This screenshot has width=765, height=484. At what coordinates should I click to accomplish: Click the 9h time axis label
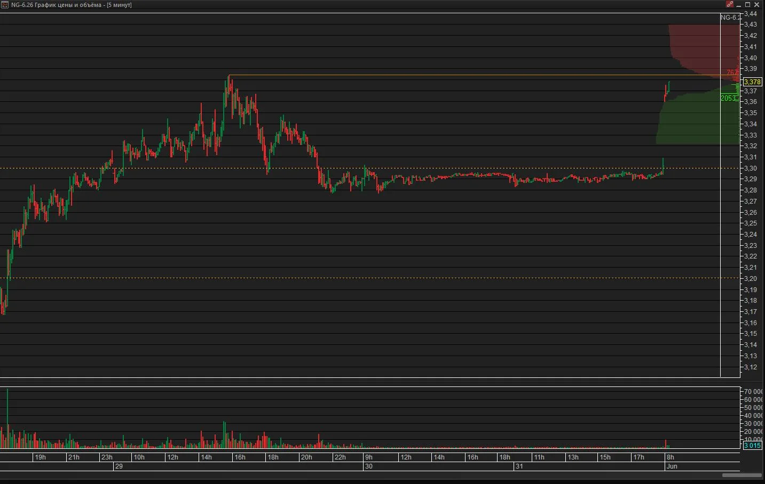[x=369, y=457]
